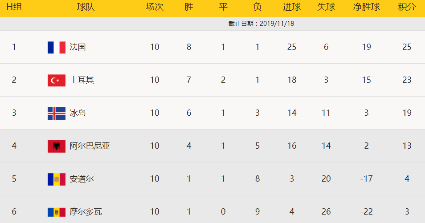Open the 土耳其 team link
The height and width of the screenshot is (223, 425).
click(82, 80)
